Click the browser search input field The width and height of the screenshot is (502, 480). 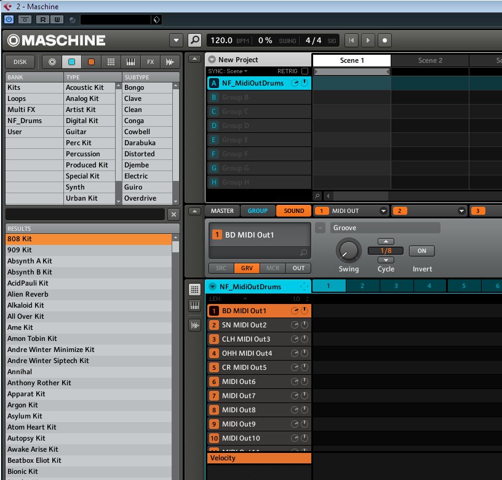pos(85,214)
